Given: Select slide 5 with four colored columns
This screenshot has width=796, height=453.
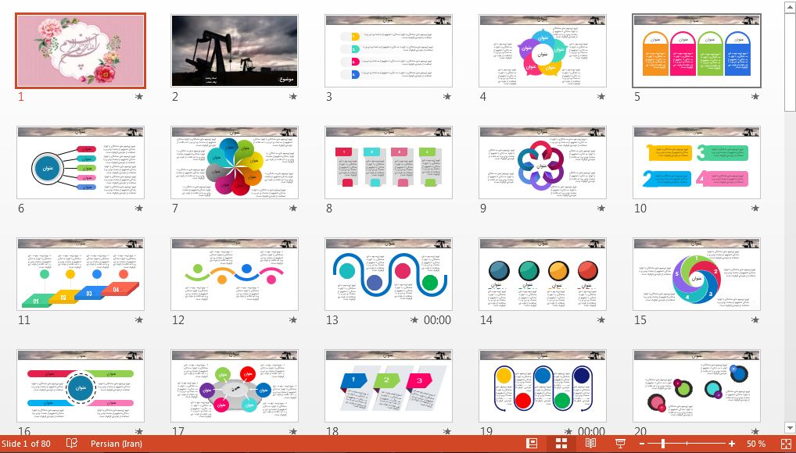Looking at the screenshot, I should [x=696, y=51].
